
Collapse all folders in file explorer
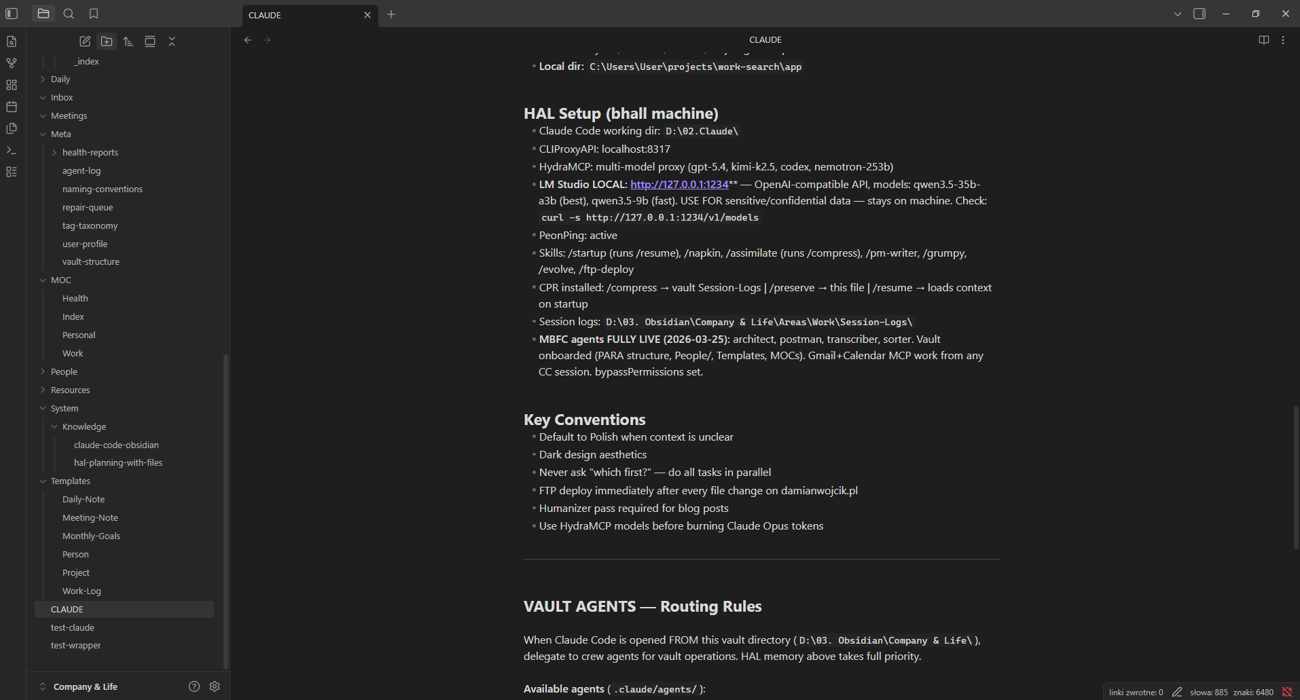tap(171, 41)
